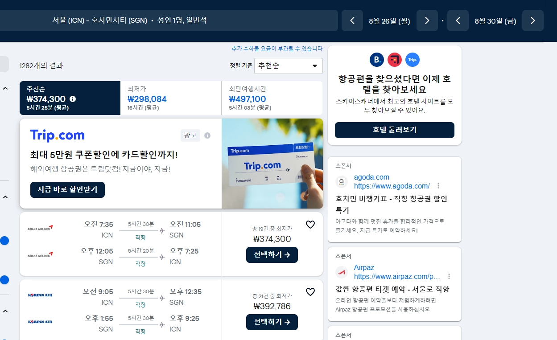Click the Trip.com logo in the ad
This screenshot has height=340, width=557.
point(58,135)
